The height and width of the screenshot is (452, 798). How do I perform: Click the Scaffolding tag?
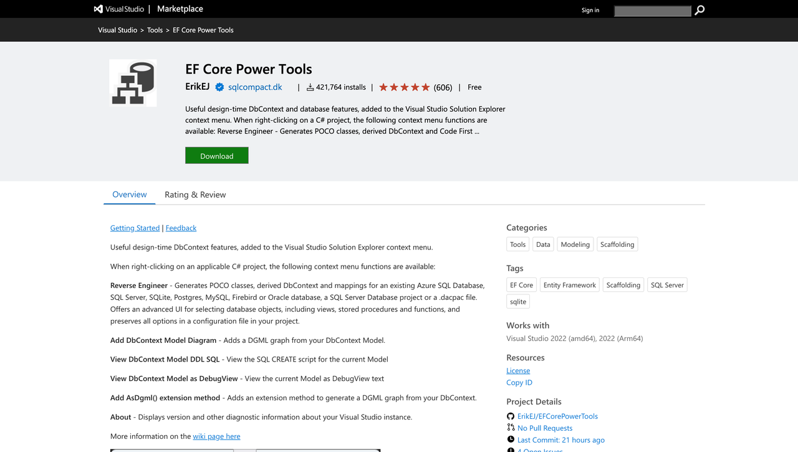(623, 285)
